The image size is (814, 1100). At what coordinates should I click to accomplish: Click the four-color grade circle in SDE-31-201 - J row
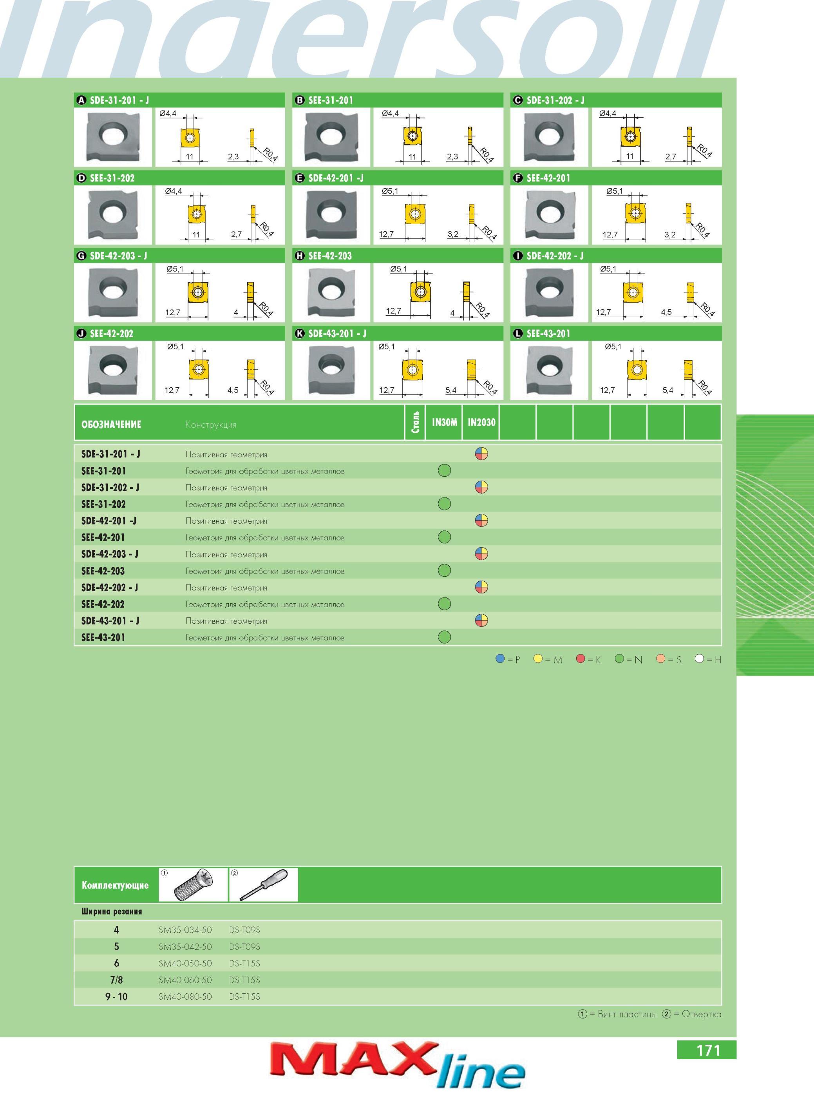481,454
